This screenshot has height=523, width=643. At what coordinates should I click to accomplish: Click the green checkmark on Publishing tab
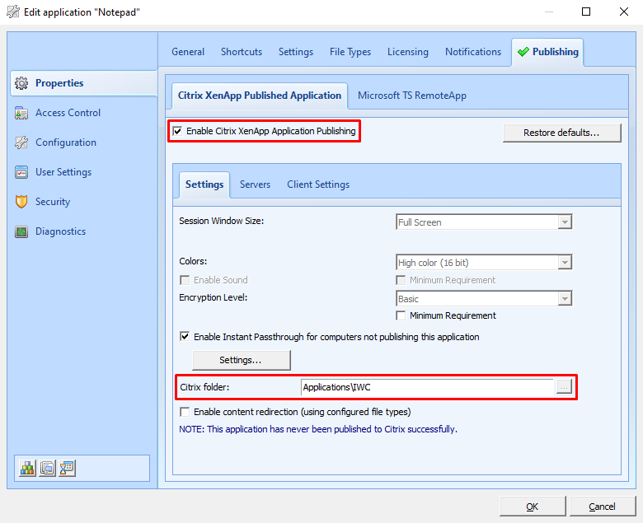tap(523, 52)
